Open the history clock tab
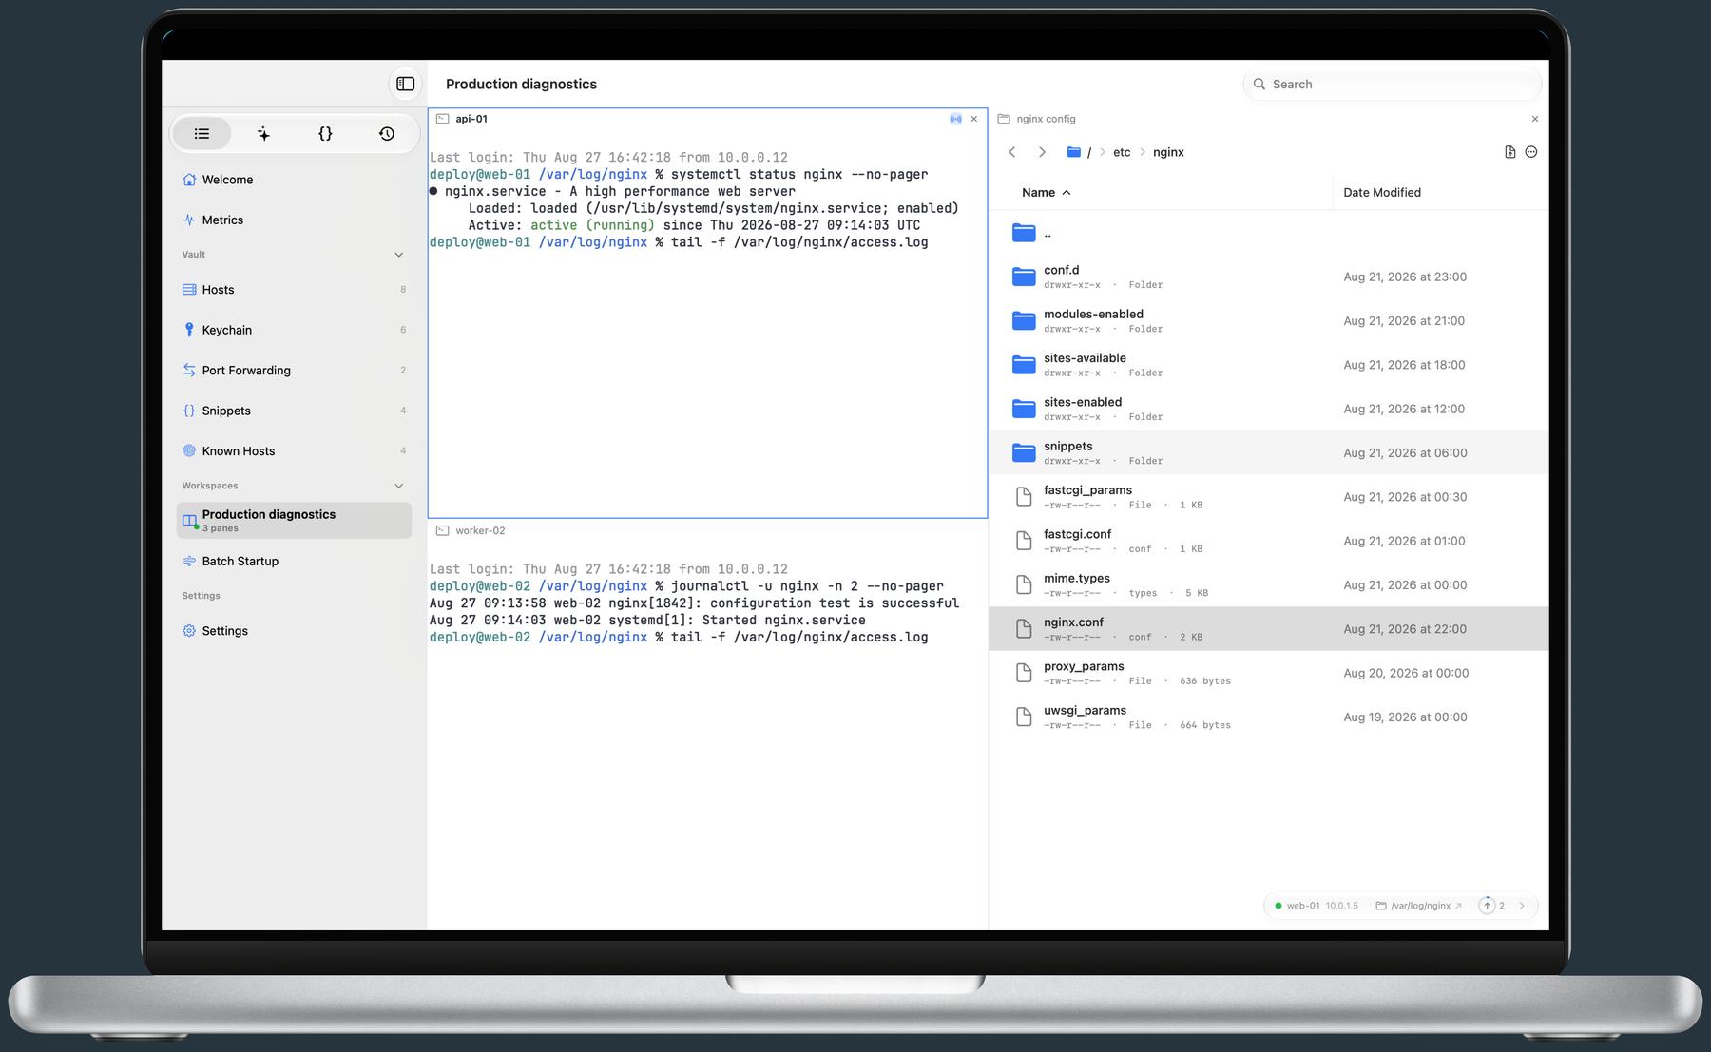 [387, 134]
